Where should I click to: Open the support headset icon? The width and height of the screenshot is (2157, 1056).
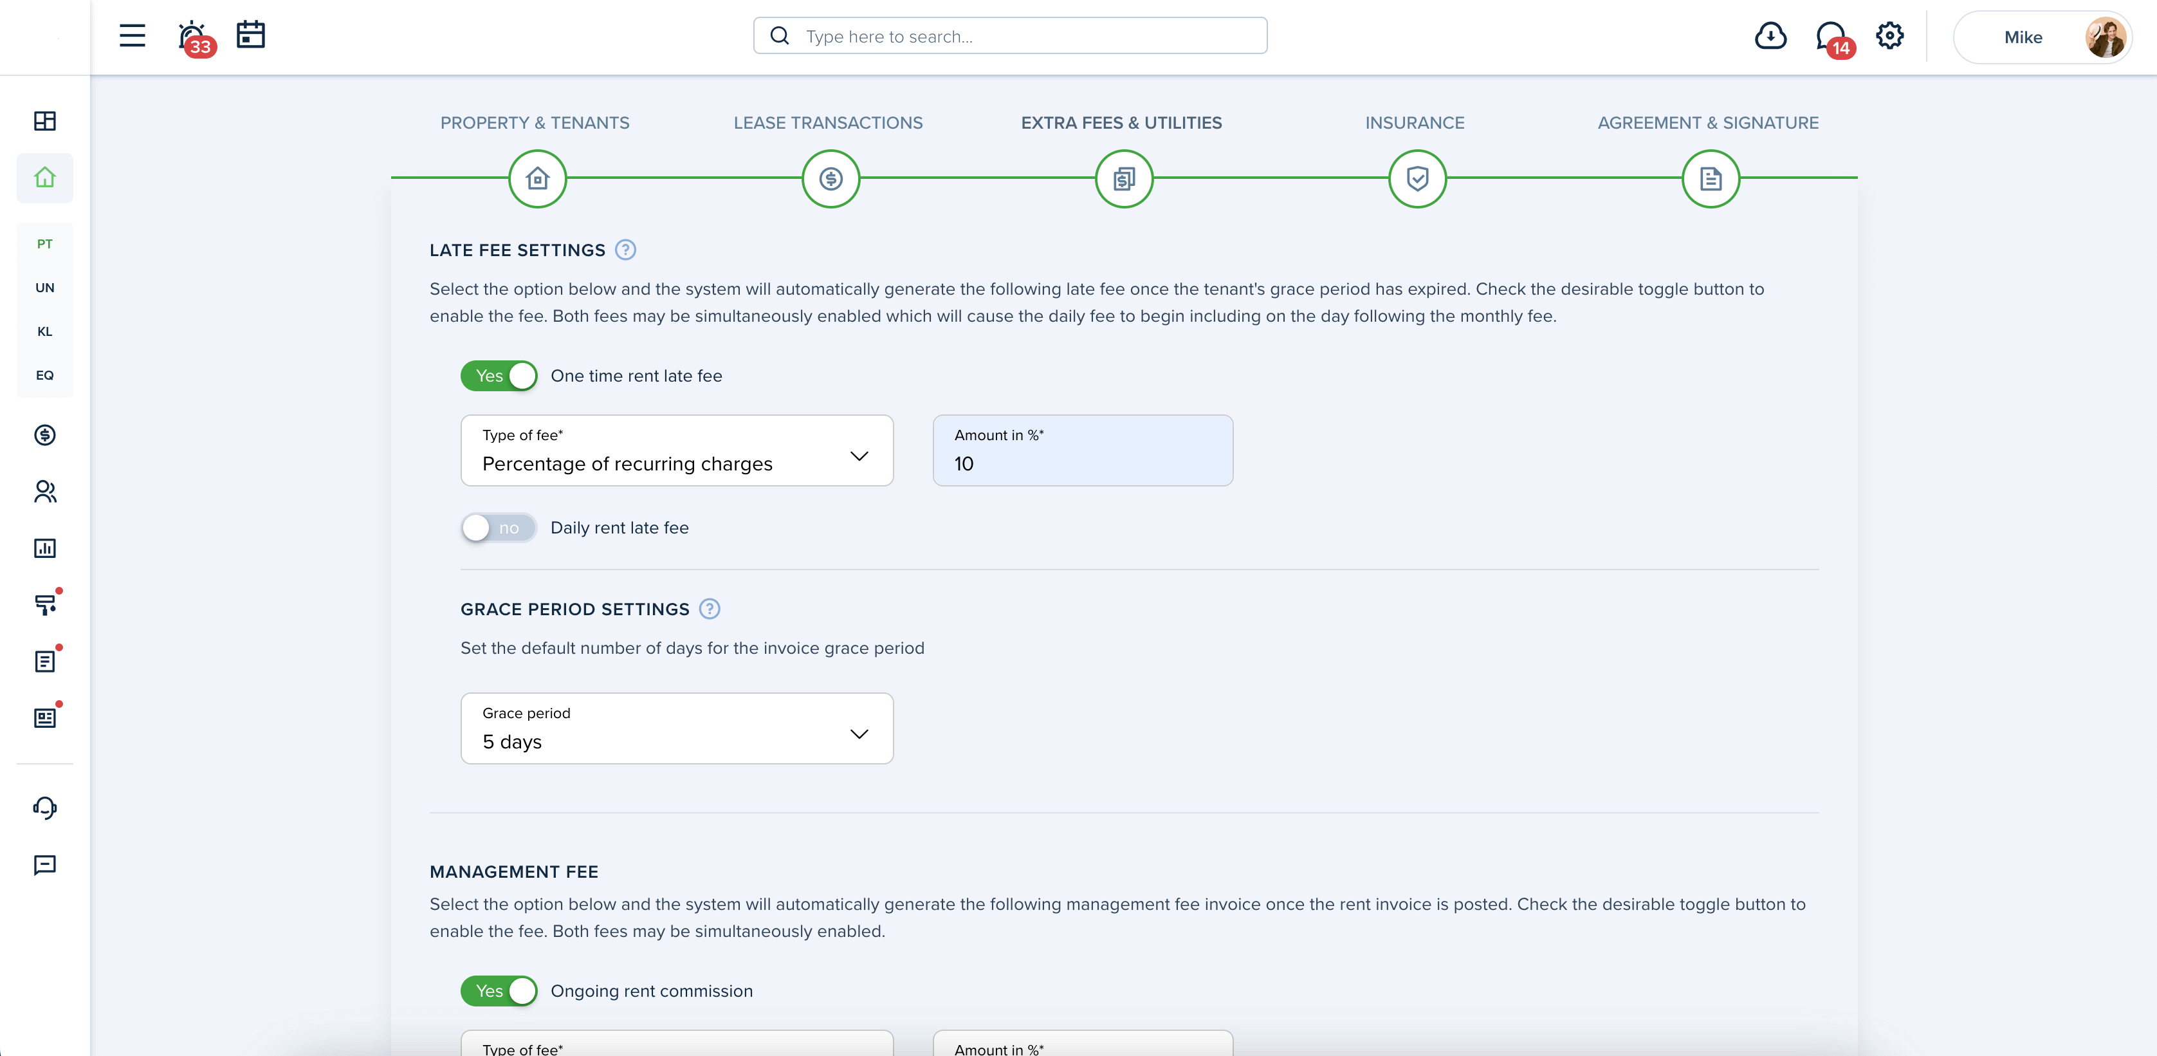45,808
